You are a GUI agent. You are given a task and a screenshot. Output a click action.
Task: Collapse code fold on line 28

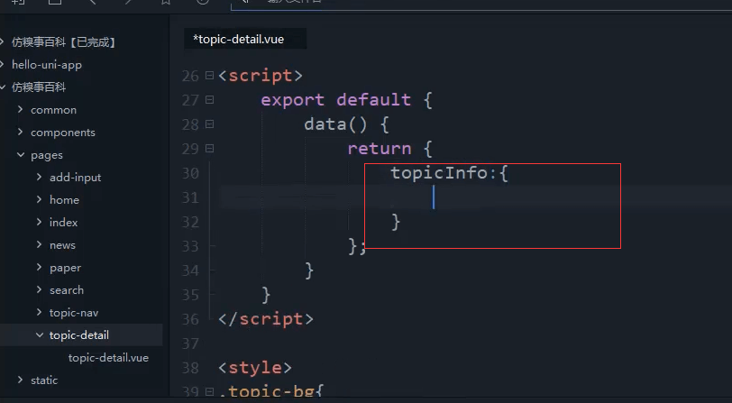tap(210, 124)
